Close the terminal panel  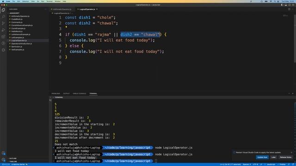(x=293, y=94)
